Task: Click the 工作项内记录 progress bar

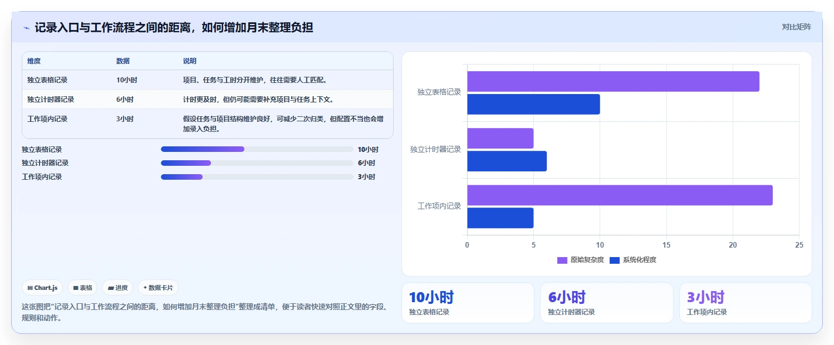Action: click(x=257, y=177)
